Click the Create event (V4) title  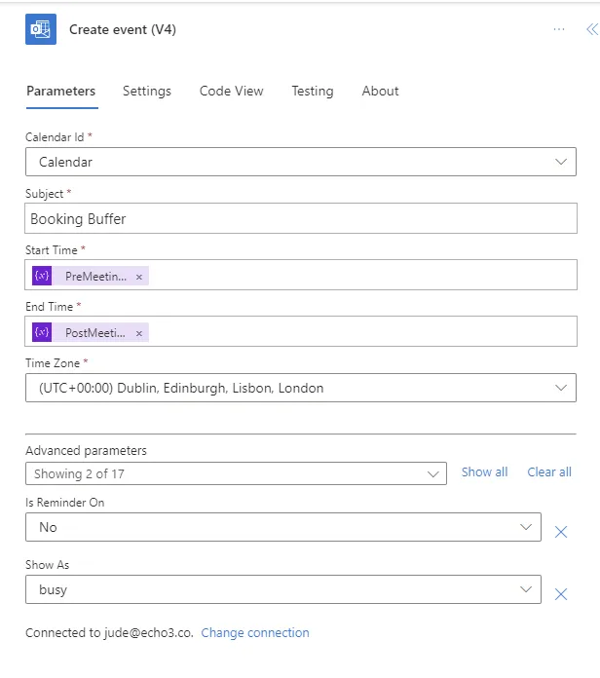tap(123, 29)
